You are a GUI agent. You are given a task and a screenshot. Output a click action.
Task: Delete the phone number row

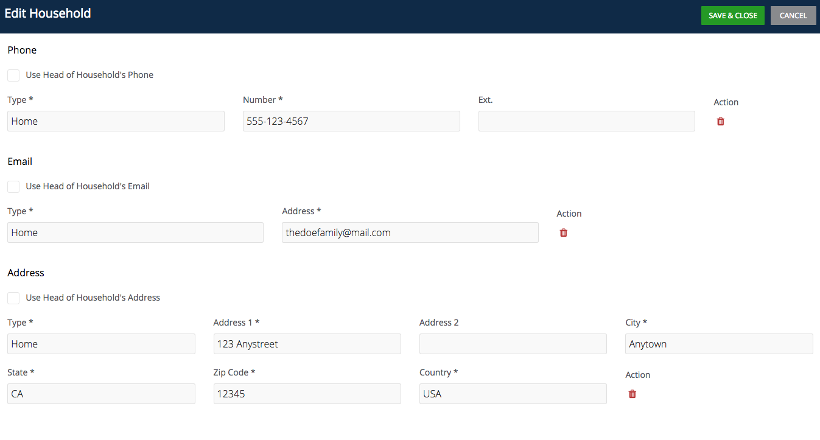pos(721,121)
